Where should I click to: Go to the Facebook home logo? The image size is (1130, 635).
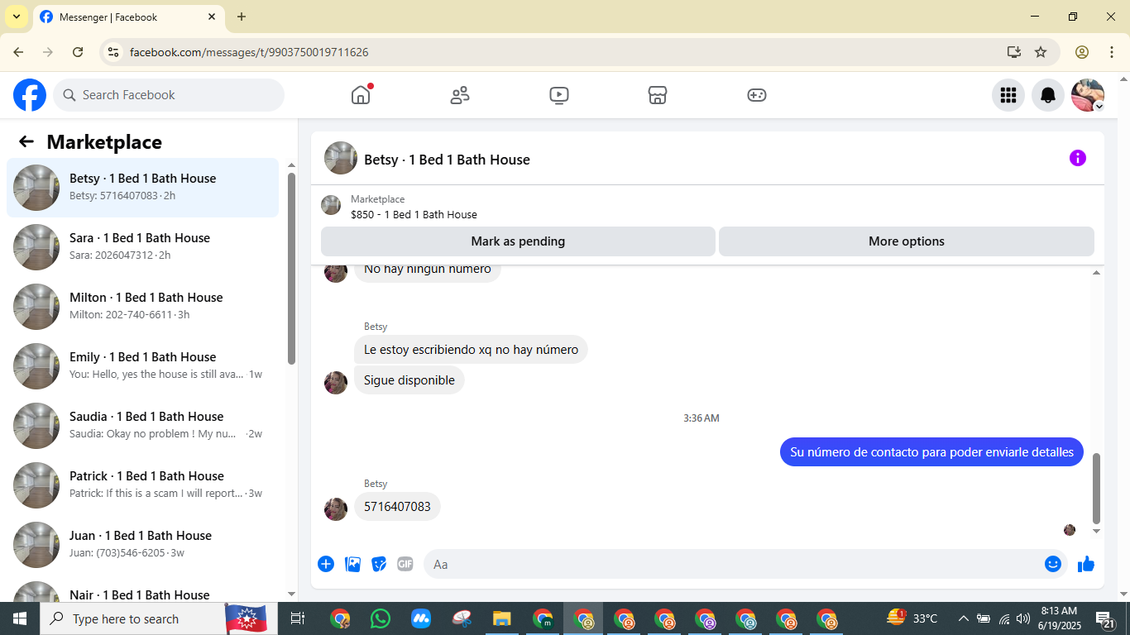point(30,95)
